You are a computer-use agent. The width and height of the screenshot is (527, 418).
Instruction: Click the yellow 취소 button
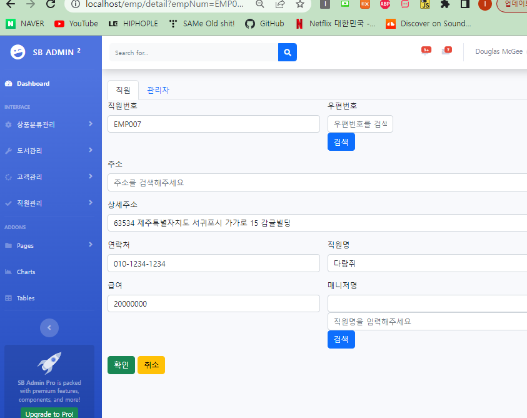pos(151,365)
